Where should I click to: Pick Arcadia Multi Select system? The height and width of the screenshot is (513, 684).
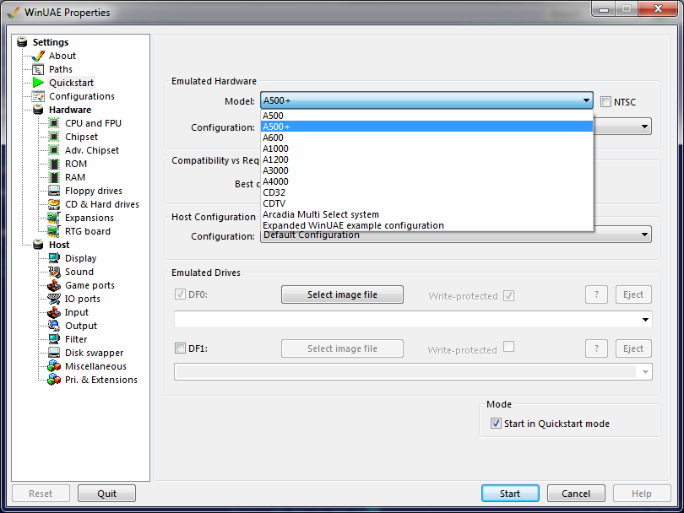[426, 214]
